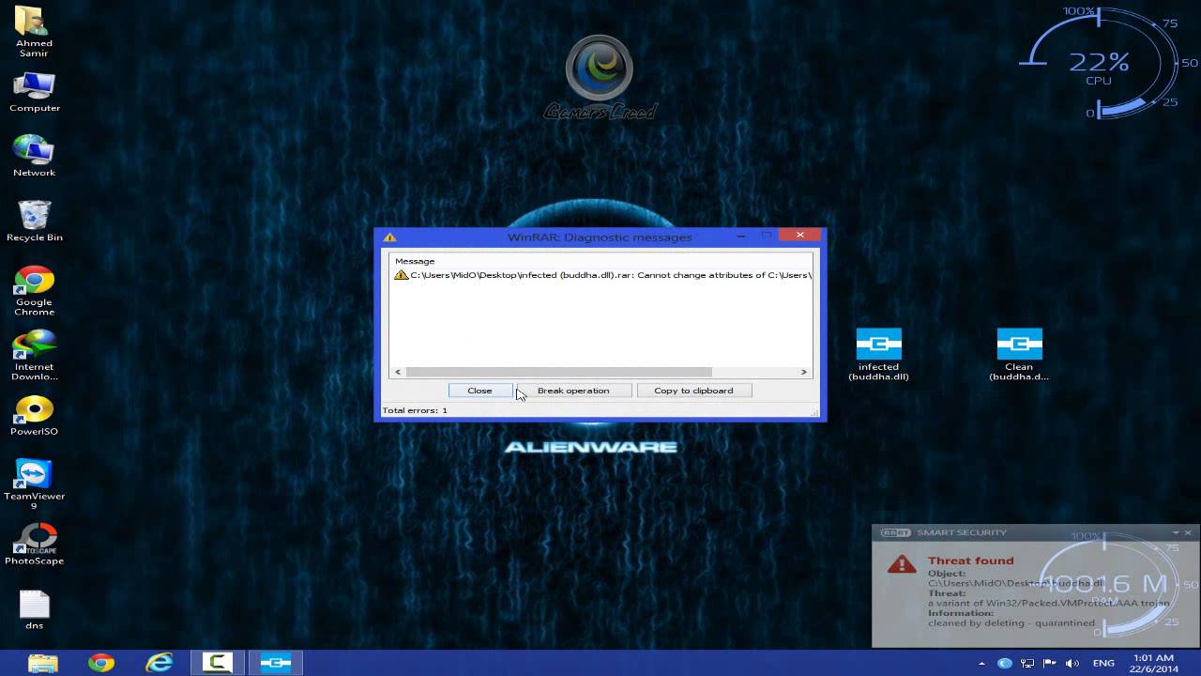This screenshot has width=1201, height=676.
Task: Show hidden tray icons arrow
Action: point(981,663)
